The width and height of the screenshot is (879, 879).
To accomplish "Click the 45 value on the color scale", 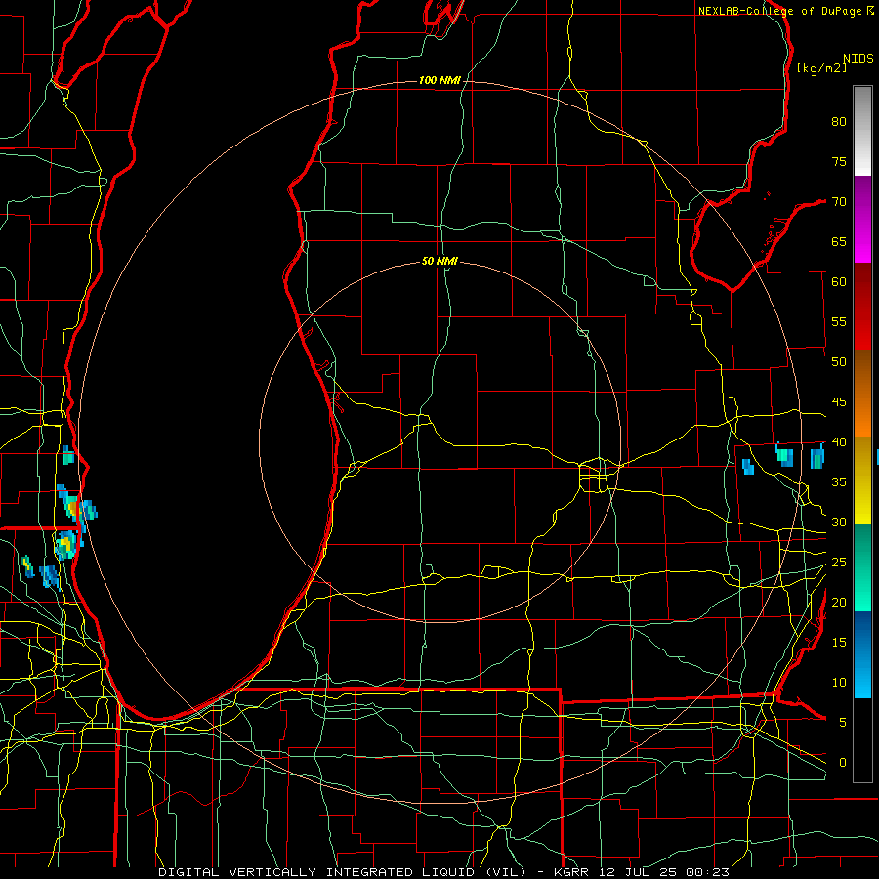I will (x=839, y=402).
